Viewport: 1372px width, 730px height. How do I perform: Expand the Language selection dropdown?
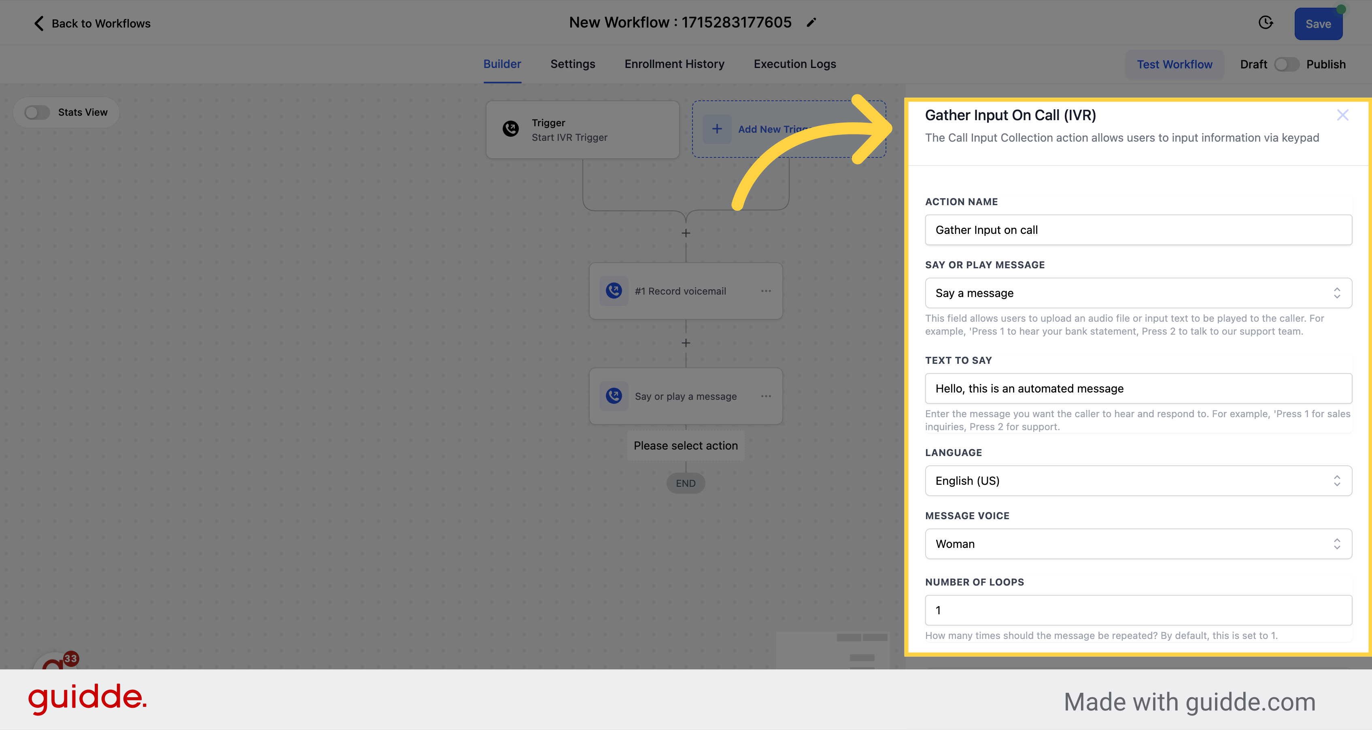click(x=1138, y=480)
